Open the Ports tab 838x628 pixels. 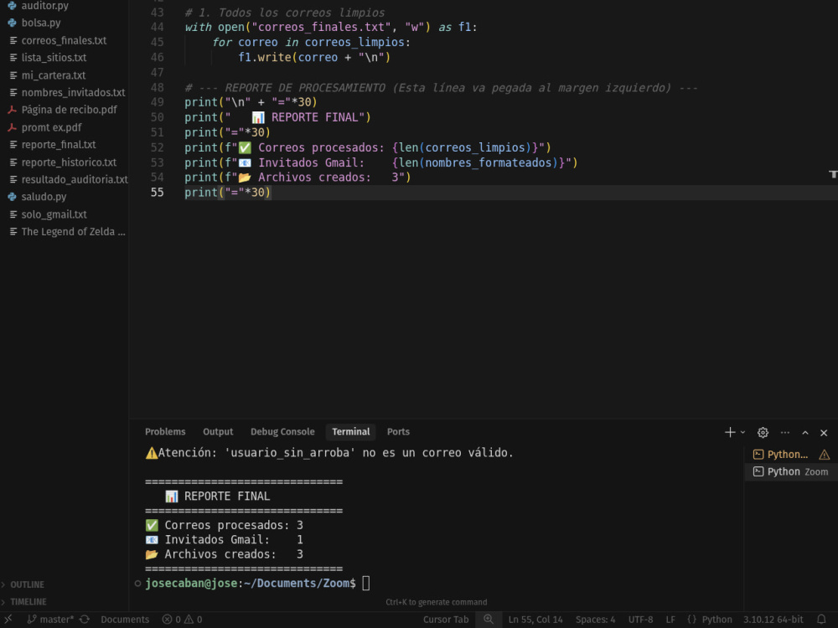click(x=398, y=431)
